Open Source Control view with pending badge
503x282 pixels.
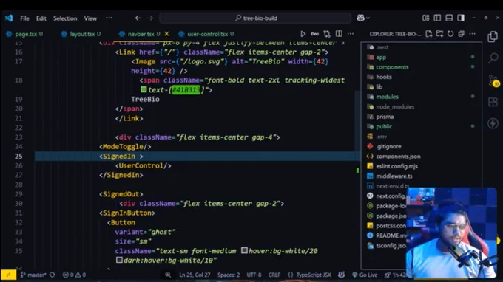493,80
